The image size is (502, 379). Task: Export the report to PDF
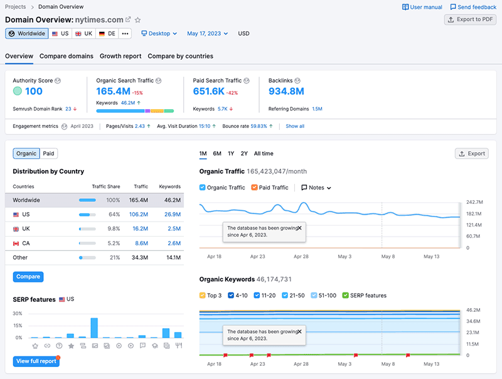pyautogui.click(x=470, y=19)
